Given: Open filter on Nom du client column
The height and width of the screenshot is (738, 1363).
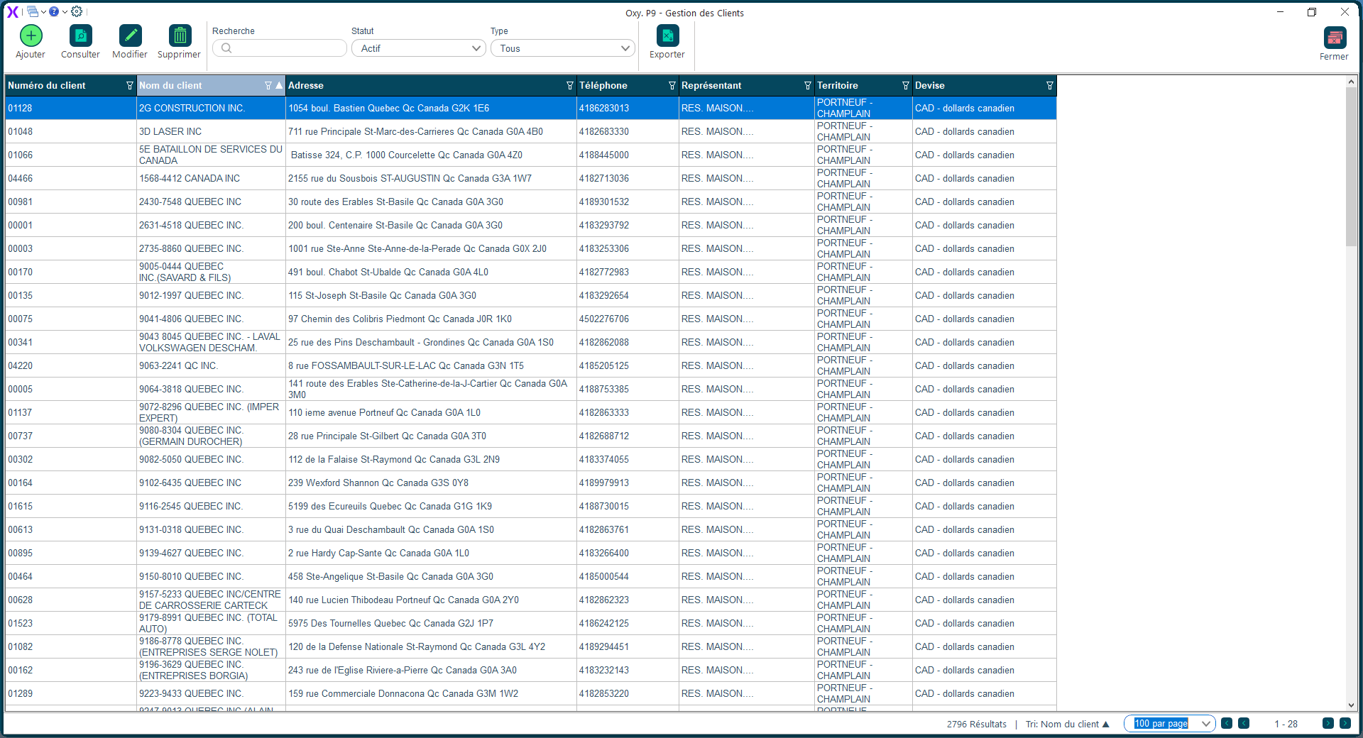Looking at the screenshot, I should pyautogui.click(x=268, y=85).
